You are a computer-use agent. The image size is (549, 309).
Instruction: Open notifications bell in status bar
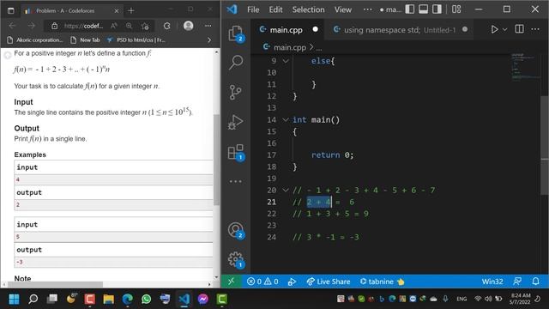[535, 282]
